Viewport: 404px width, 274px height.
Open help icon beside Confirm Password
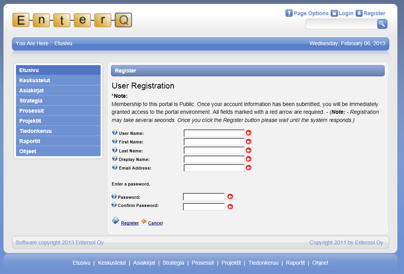tap(114, 205)
